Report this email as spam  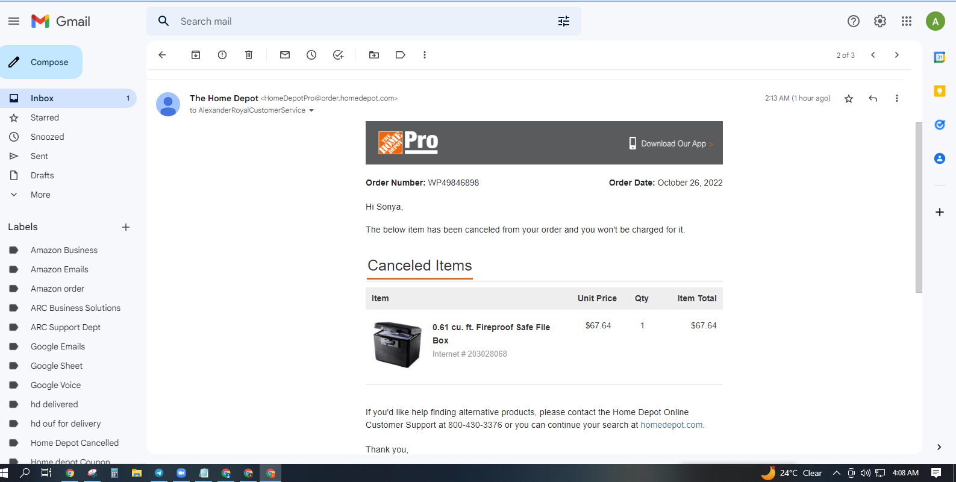point(222,55)
